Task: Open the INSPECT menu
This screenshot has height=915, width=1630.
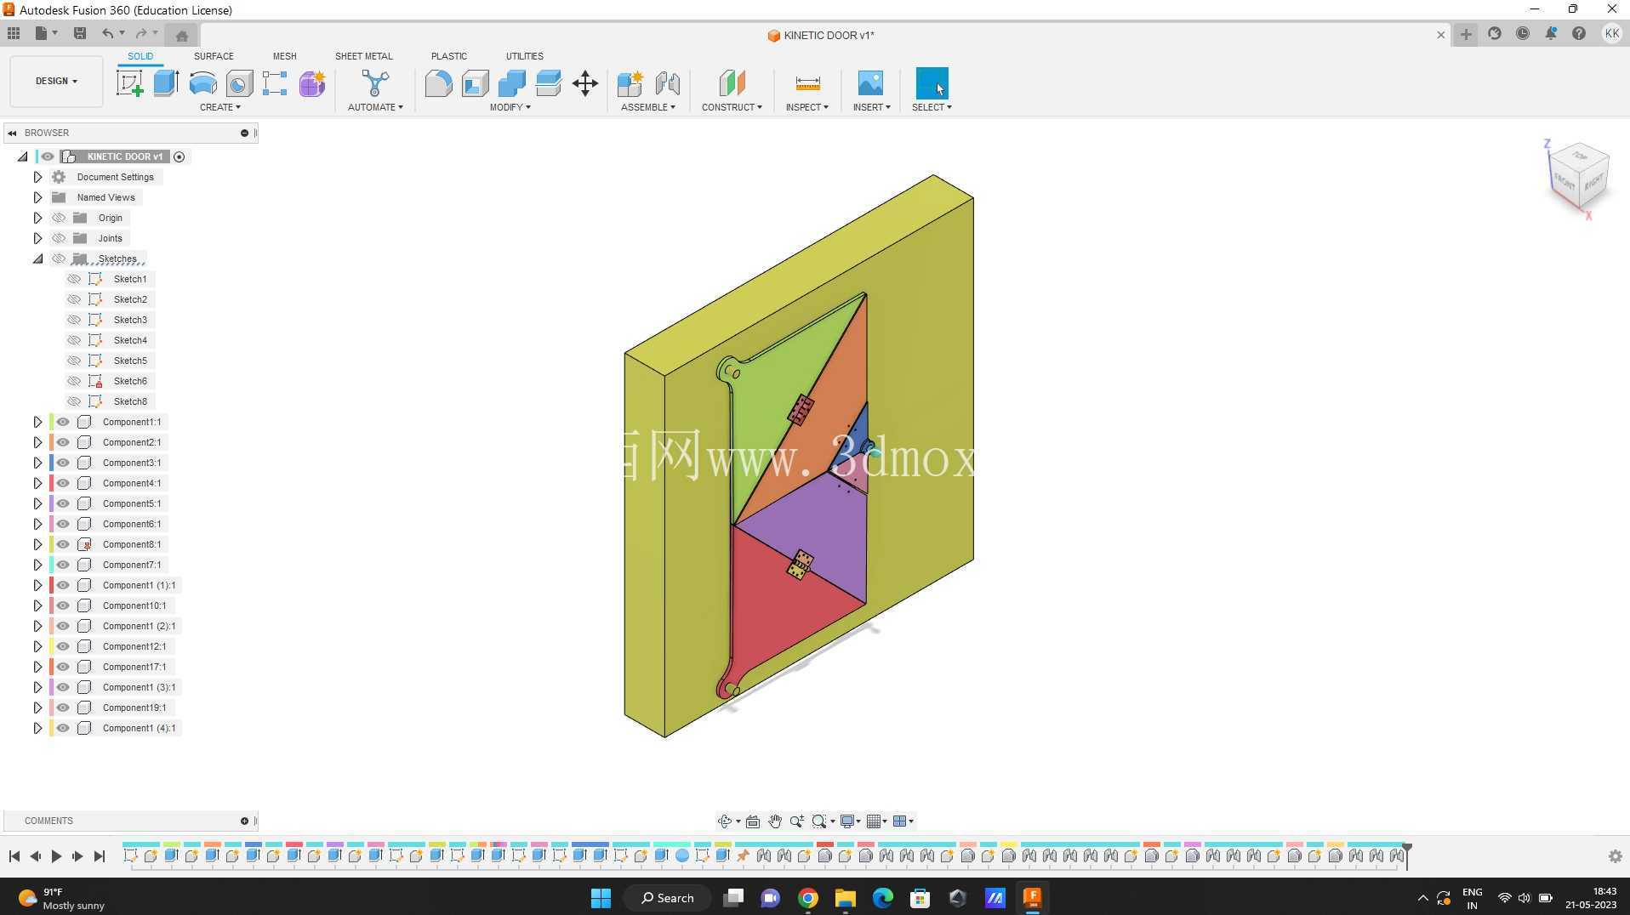Action: point(807,107)
